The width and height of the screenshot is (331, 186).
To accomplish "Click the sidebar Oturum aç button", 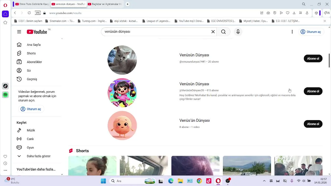I will [31, 109].
